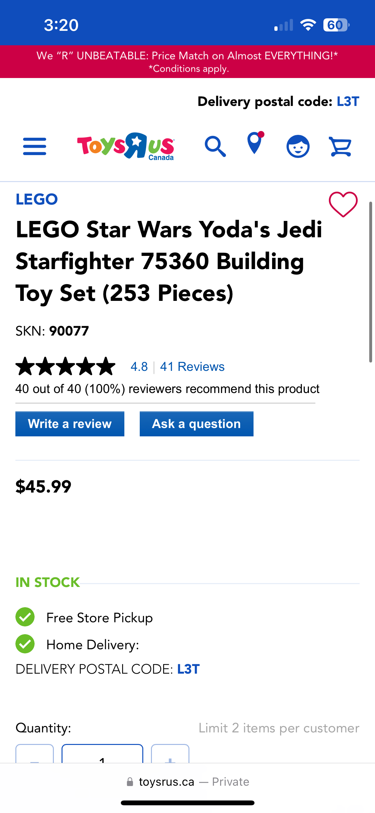Change L3T under Home Delivery
The width and height of the screenshot is (375, 813).
[x=188, y=669]
